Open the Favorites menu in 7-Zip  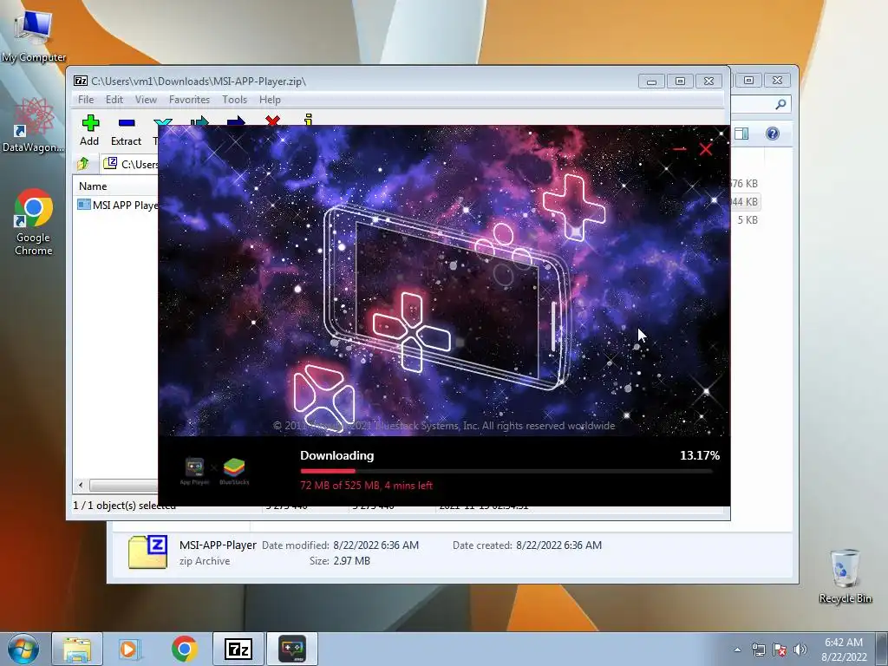189,99
